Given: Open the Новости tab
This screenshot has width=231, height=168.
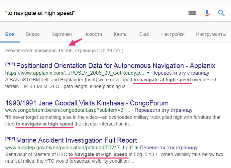Looking at the screenshot, I should 93,34.
